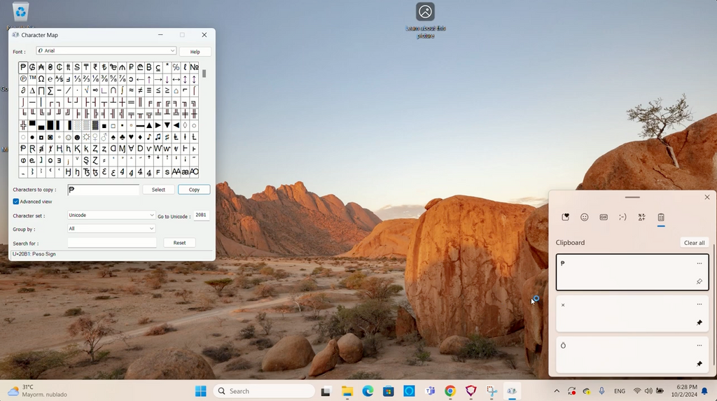
Task: Click the Search for input field
Action: 112,243
